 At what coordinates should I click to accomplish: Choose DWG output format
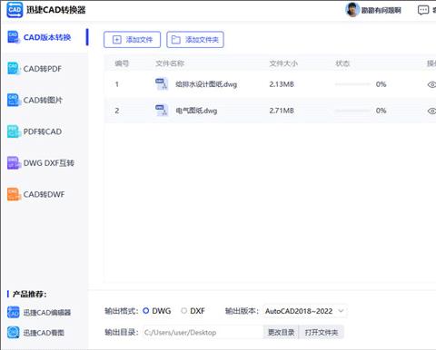coord(146,311)
